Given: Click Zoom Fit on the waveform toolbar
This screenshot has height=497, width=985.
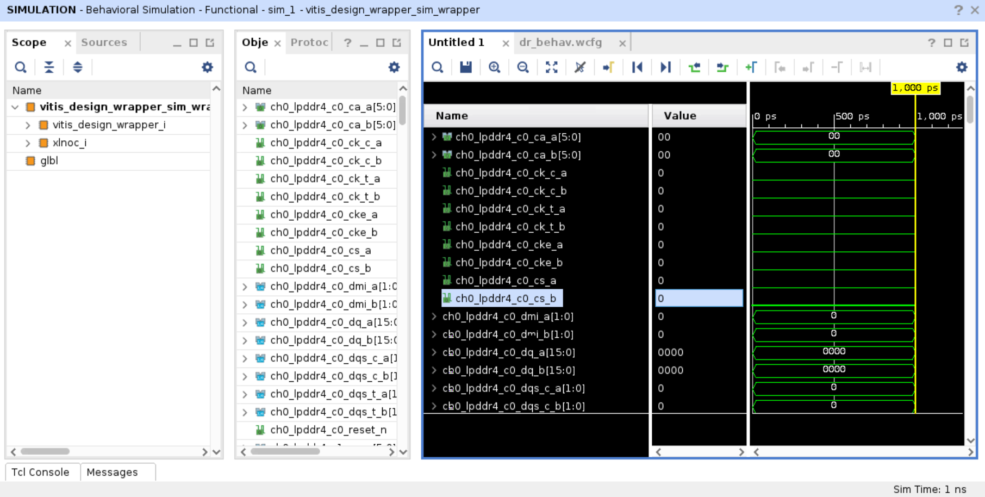Looking at the screenshot, I should pyautogui.click(x=552, y=67).
